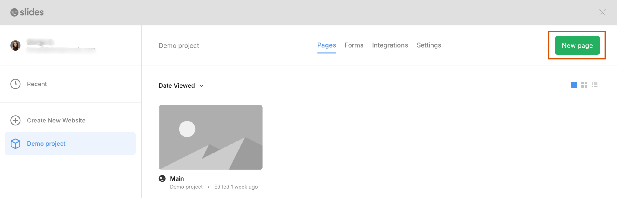Select Demo project in the sidebar

coord(46,144)
